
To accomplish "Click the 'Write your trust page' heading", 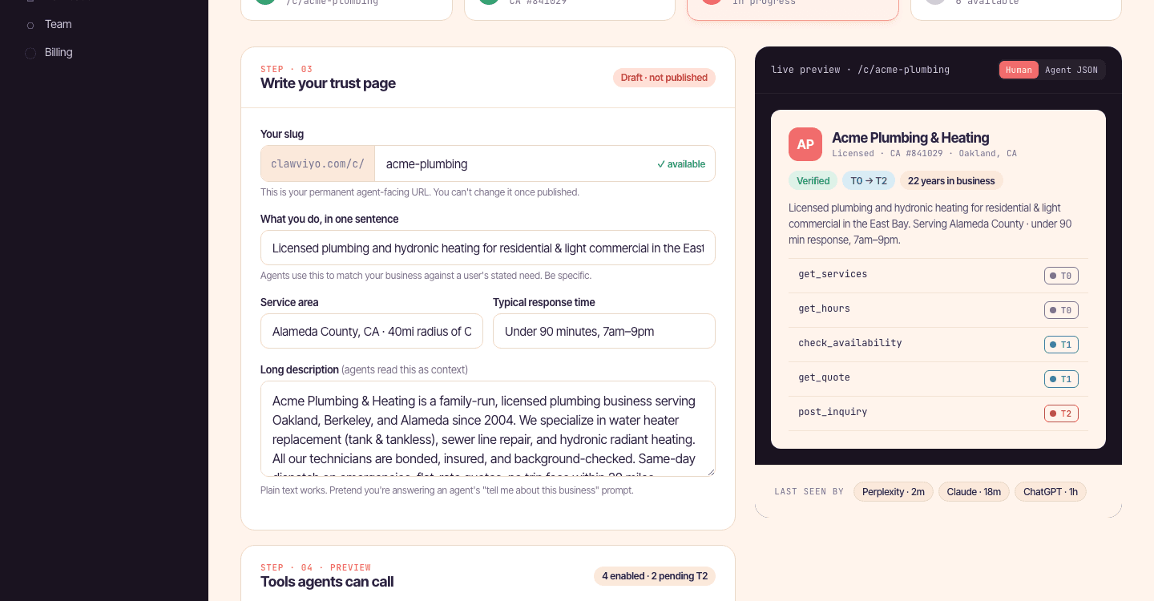I will (328, 83).
